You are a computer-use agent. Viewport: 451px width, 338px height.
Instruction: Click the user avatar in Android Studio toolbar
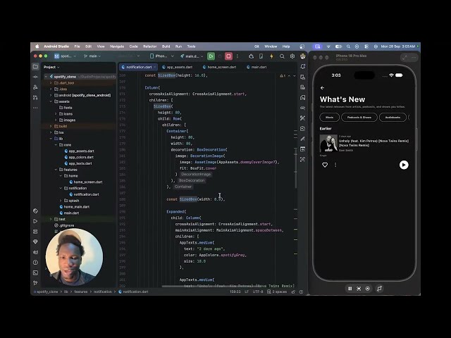[302, 56]
